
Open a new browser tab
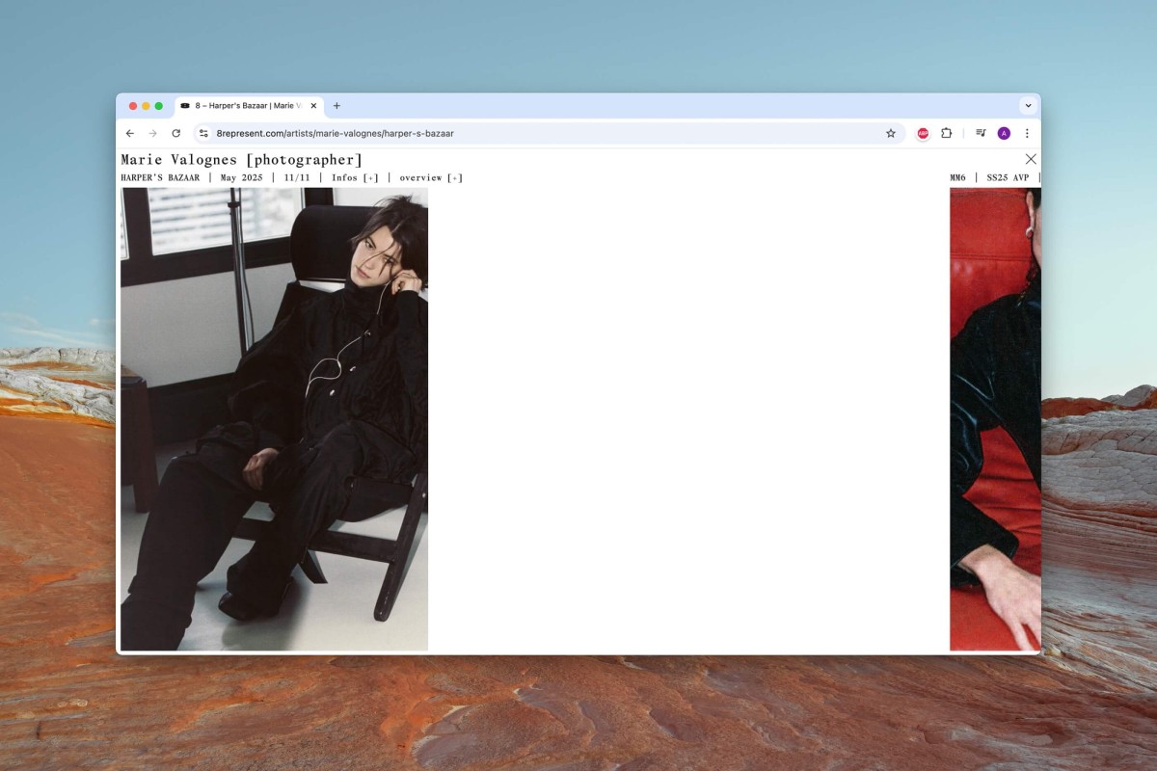(x=336, y=106)
